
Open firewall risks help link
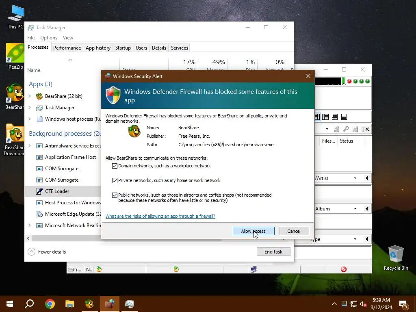coord(160,216)
